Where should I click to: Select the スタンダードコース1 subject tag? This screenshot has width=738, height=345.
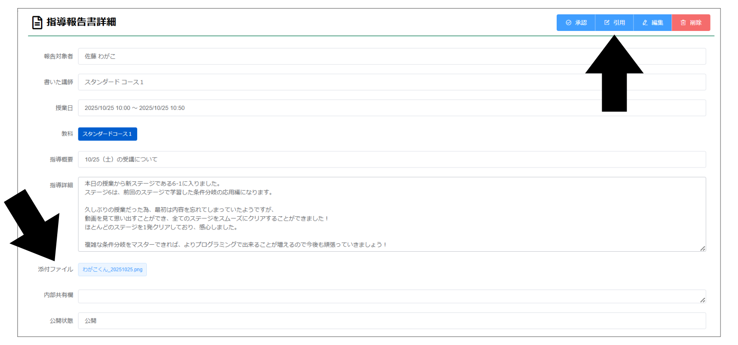coord(107,134)
